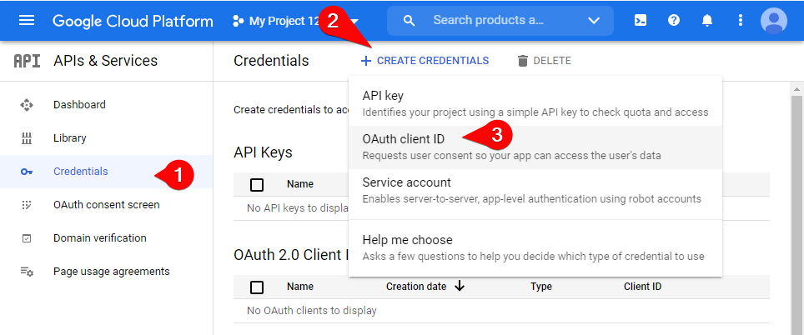Open the help question mark icon
This screenshot has height=335, width=804.
pyautogui.click(x=674, y=21)
